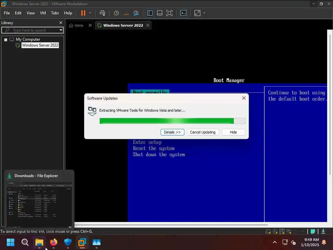Click the VM console vertical scrollbar

tap(330, 104)
